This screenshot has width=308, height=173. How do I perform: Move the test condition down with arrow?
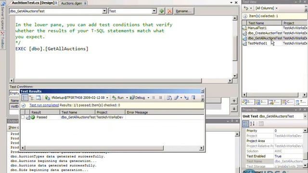click(x=234, y=109)
